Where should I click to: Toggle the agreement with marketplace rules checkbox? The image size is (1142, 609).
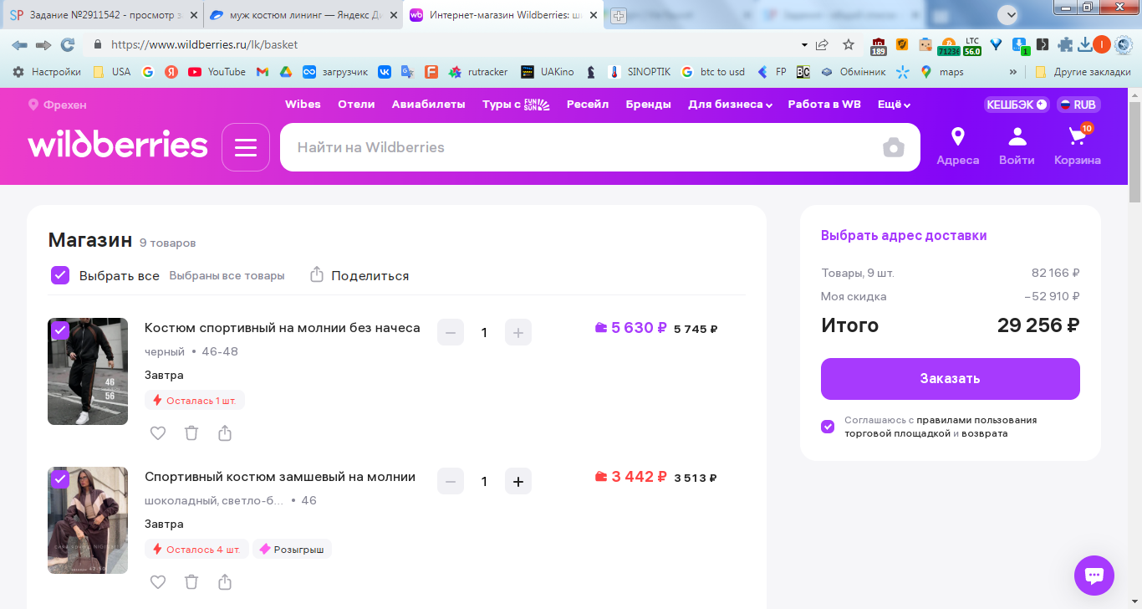828,427
